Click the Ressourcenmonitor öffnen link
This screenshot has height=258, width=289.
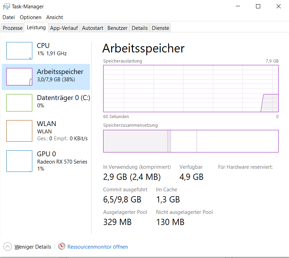click(98, 247)
